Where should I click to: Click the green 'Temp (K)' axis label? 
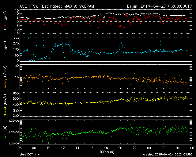pyautogui.click(x=5, y=132)
